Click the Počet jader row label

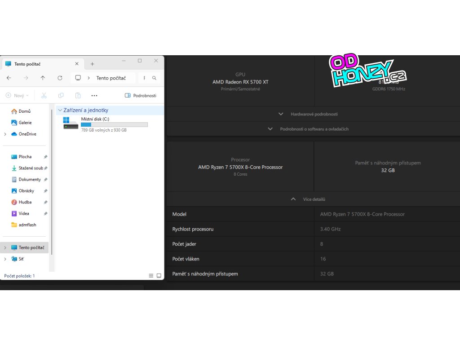coord(184,244)
